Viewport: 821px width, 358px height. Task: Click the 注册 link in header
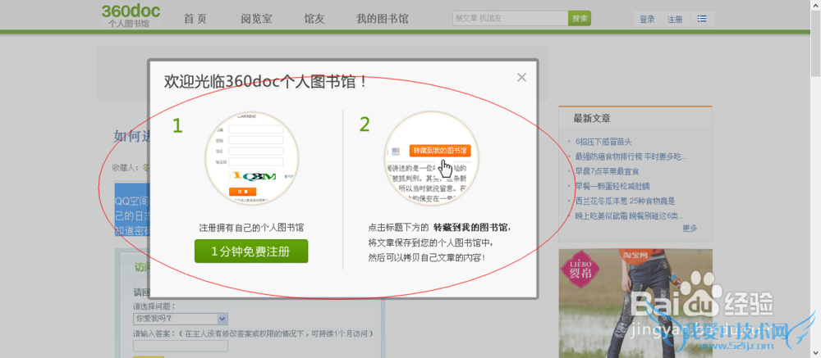pos(675,20)
